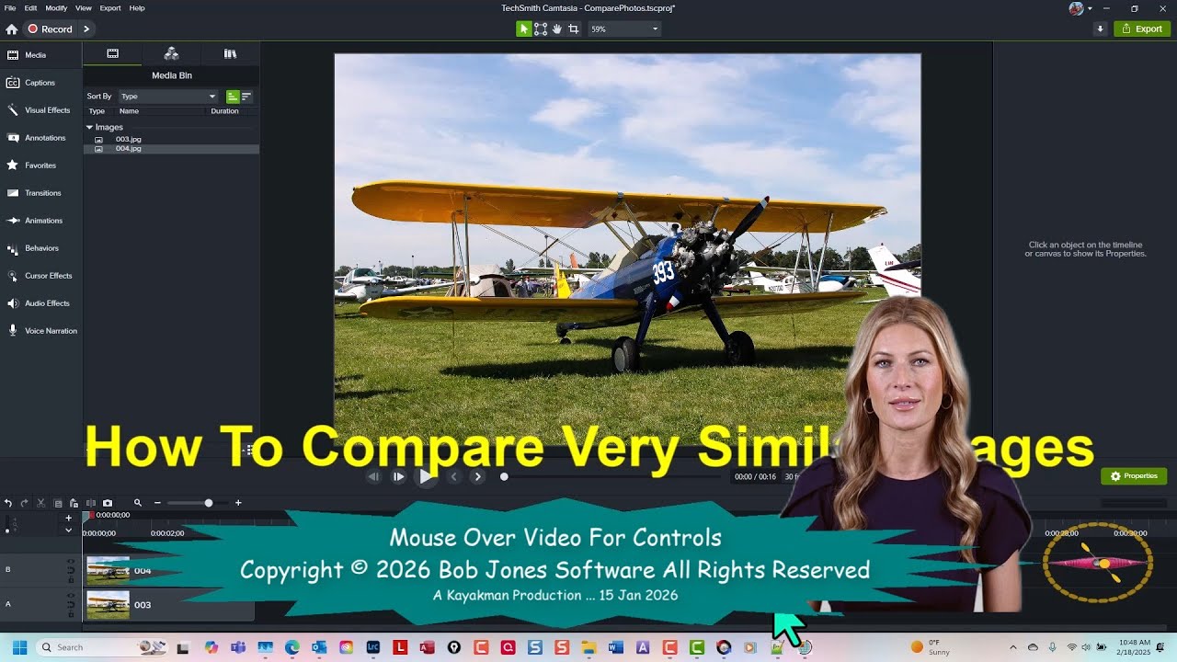This screenshot has height=662, width=1177.
Task: Open the Modify menu
Action: point(56,7)
